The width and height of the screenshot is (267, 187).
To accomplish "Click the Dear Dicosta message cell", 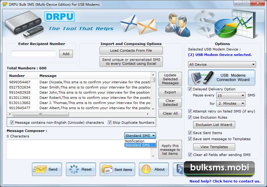I will [95, 82].
